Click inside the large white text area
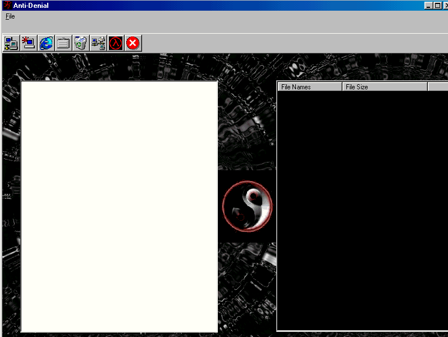 click(119, 206)
